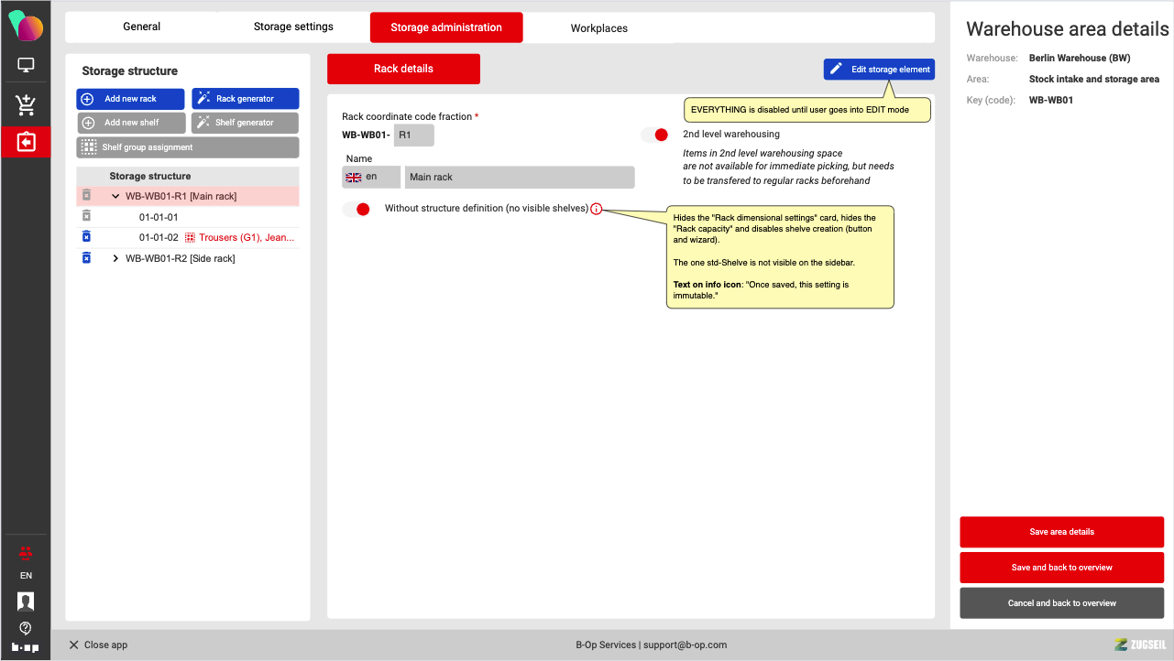Viewport: 1174px width, 661px height.
Task: Open the shopping cart add icon
Action: (x=26, y=104)
